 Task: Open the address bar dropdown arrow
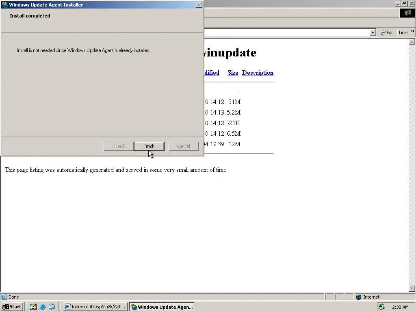[x=373, y=32]
